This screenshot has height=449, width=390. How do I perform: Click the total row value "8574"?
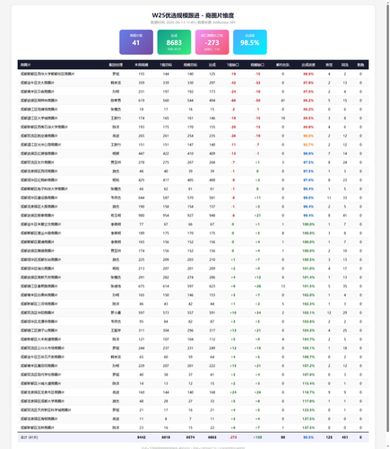coord(190,437)
